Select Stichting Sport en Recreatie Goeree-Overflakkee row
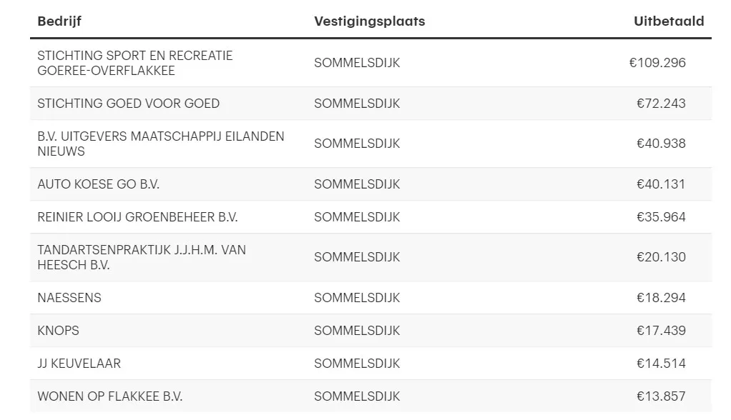Image resolution: width=731 pixels, height=420 pixels. tap(371, 63)
